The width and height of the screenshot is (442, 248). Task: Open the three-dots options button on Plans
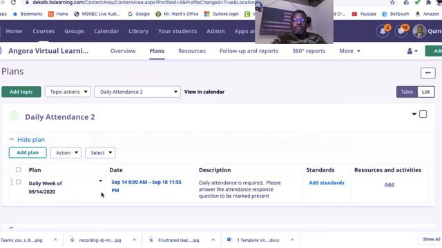click(428, 73)
